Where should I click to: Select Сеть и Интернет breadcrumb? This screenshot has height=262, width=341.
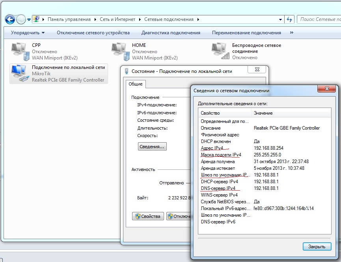(117, 19)
